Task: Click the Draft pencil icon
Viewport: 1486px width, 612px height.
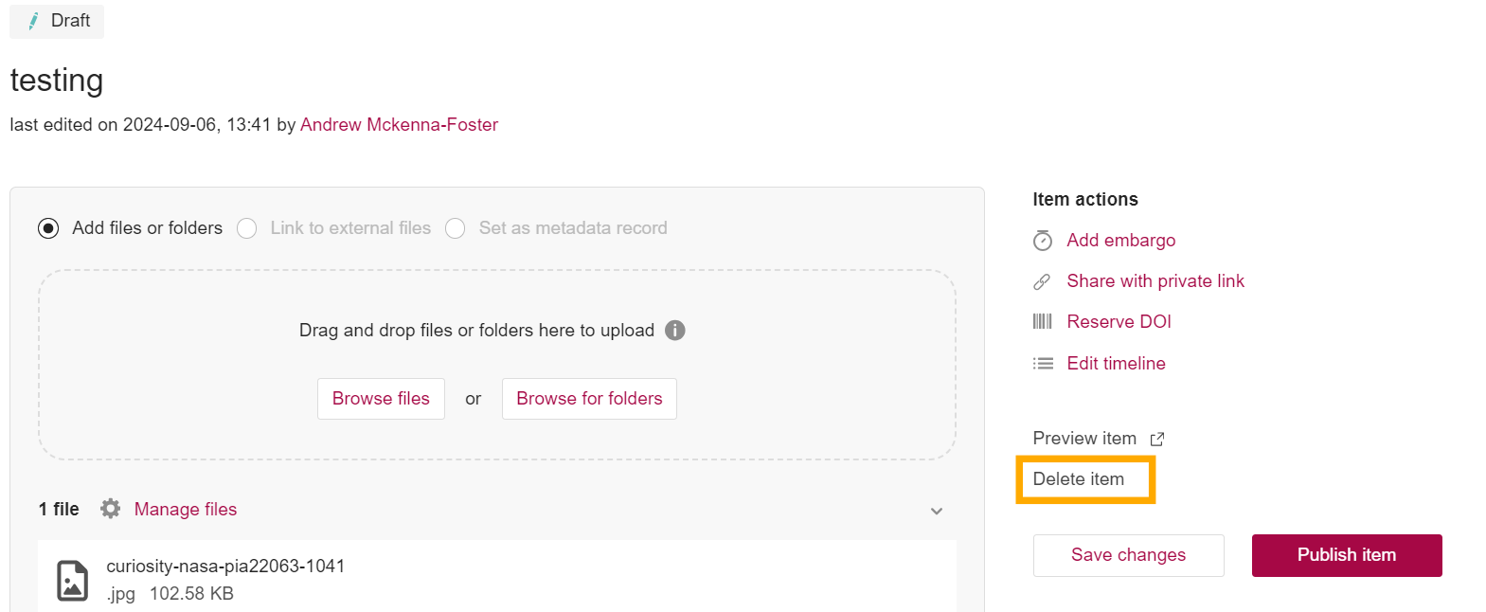Action: pyautogui.click(x=34, y=21)
